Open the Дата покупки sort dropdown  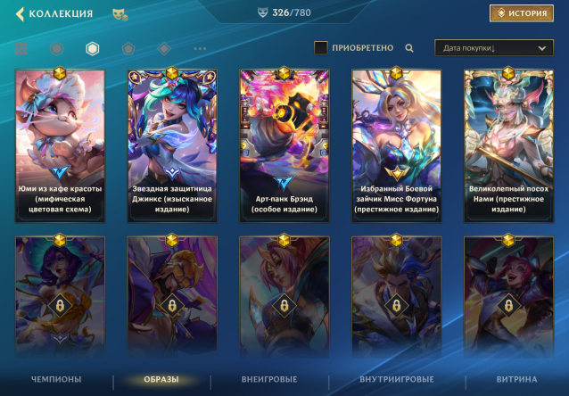494,48
